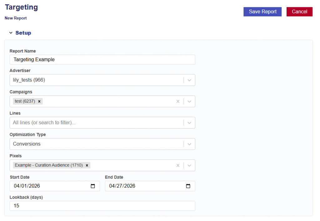
Task: Collapse the Setup section chevron
Action: [x=11, y=33]
